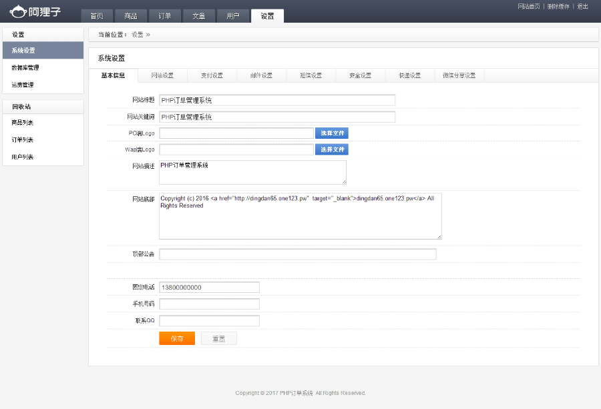
Task: Click the 删除缓存 link at top right
Action: coord(560,5)
